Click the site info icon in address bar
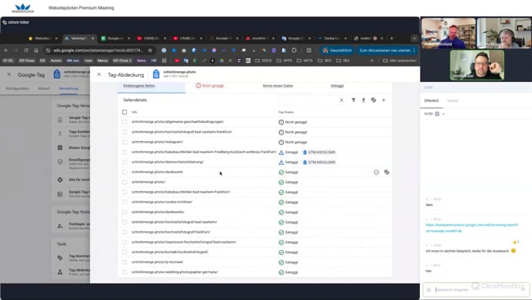 point(48,50)
